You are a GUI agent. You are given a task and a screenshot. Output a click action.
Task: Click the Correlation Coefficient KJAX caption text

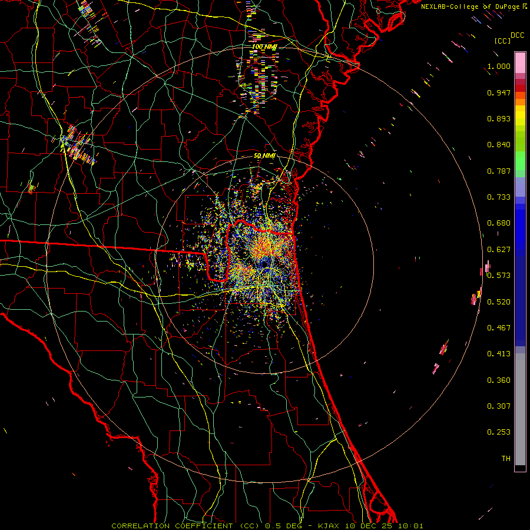267,526
